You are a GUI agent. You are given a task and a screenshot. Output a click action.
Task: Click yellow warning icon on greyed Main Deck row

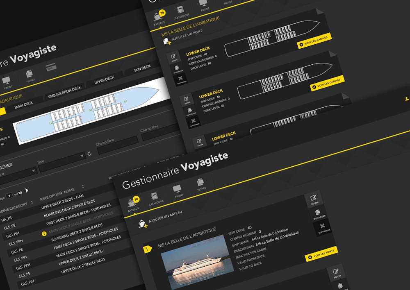point(44,233)
